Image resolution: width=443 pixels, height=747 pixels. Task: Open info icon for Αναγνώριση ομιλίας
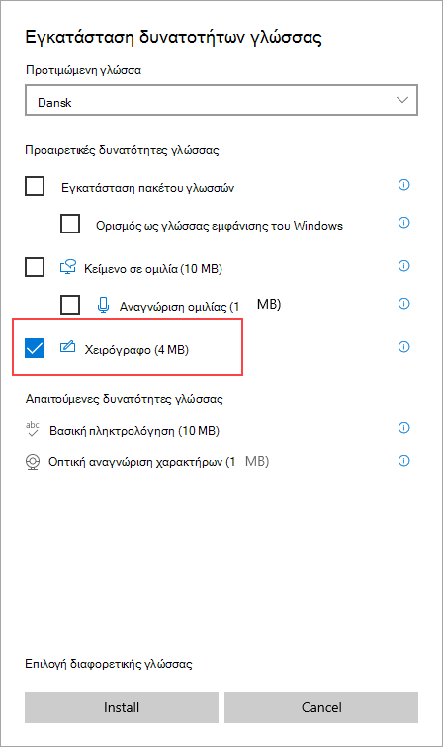[x=403, y=304]
